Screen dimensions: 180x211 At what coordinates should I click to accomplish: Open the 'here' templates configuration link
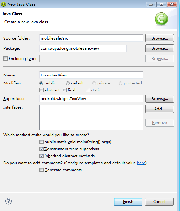141,163
